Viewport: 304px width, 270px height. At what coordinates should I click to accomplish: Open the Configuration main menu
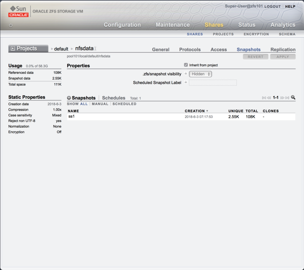coord(122,25)
